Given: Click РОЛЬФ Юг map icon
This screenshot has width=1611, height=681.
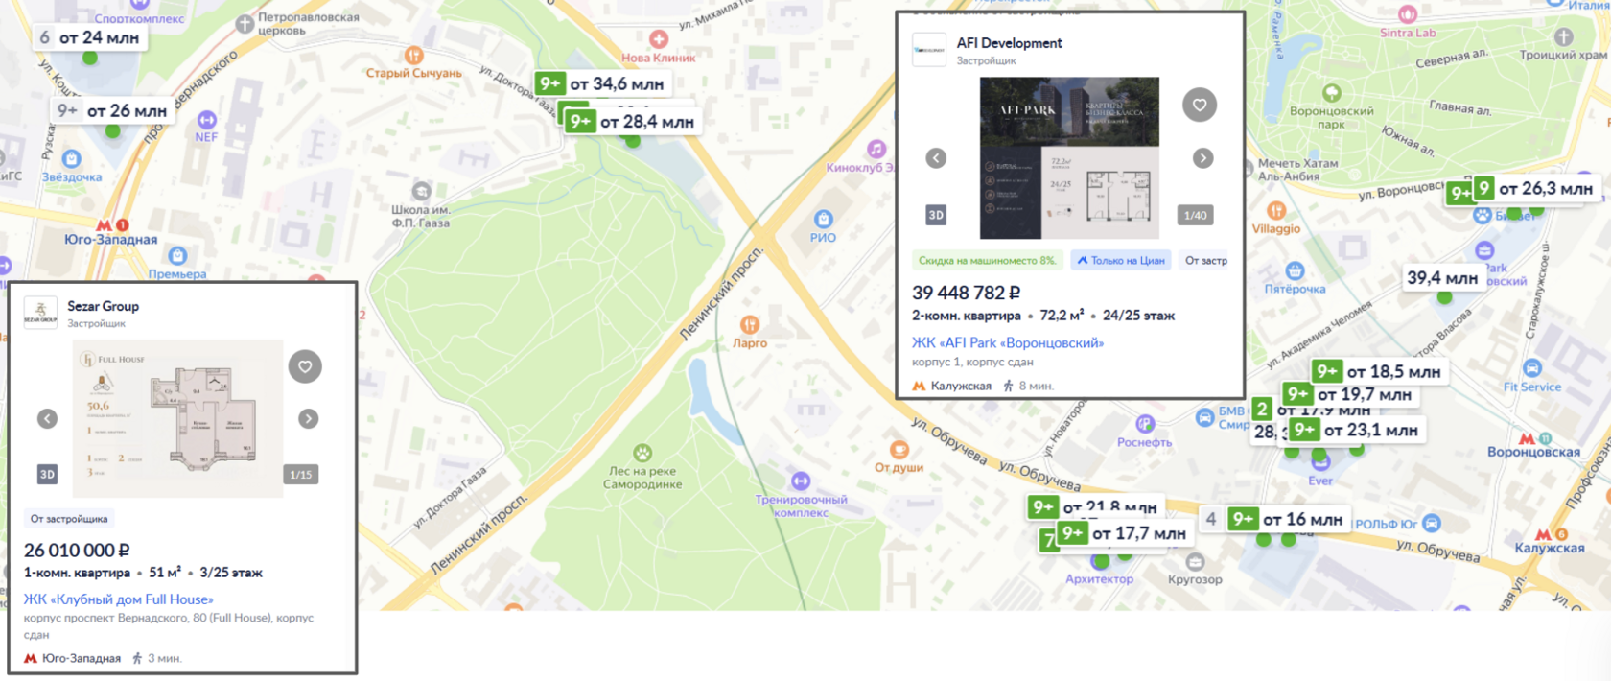Looking at the screenshot, I should pyautogui.click(x=1432, y=523).
